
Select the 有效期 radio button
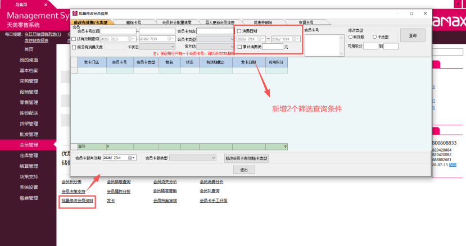(x=350, y=37)
